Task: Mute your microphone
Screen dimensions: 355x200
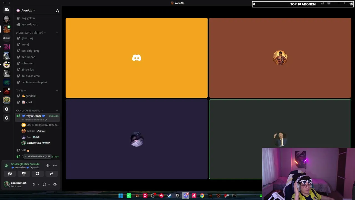Action: point(34,184)
